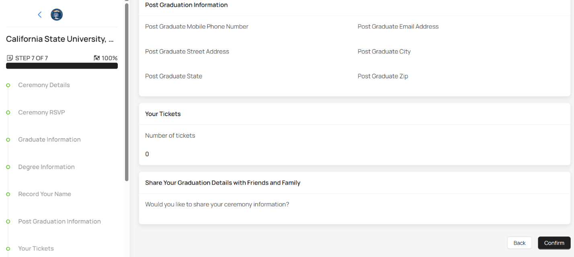Select the Ceremony RSVP step
The image size is (574, 257).
coord(41,112)
